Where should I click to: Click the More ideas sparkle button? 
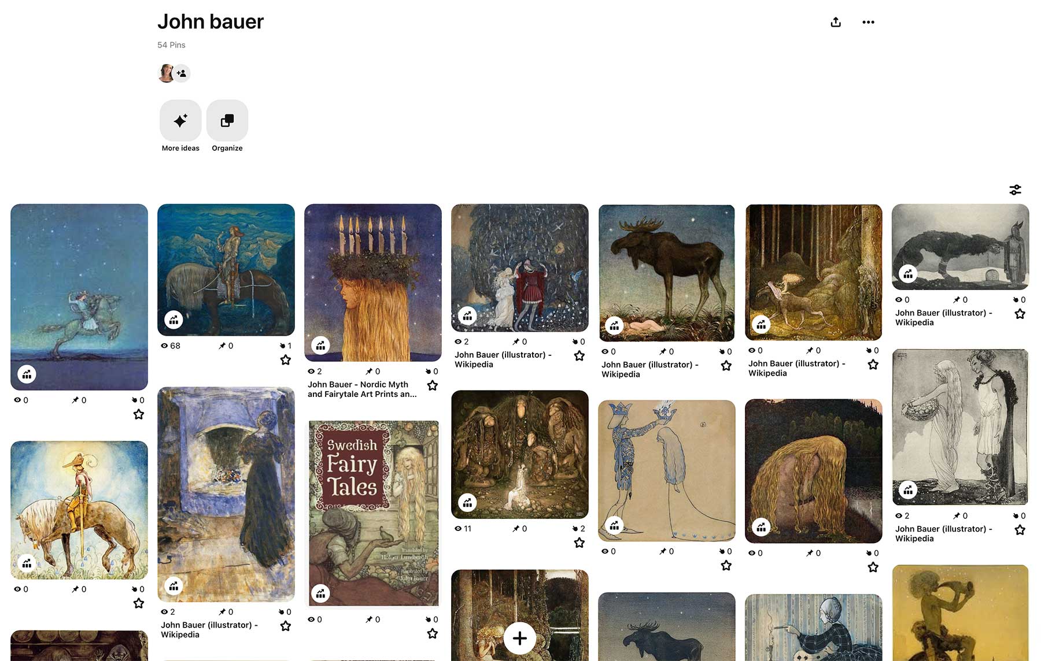click(x=180, y=120)
